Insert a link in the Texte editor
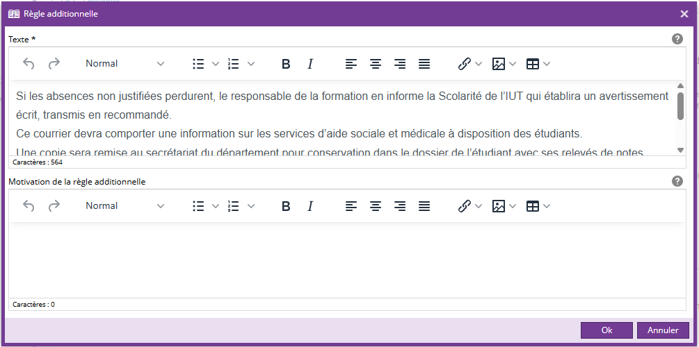Viewport: 699px width, 347px height. point(465,64)
